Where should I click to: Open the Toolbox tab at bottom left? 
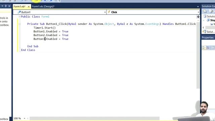(x=4, y=119)
